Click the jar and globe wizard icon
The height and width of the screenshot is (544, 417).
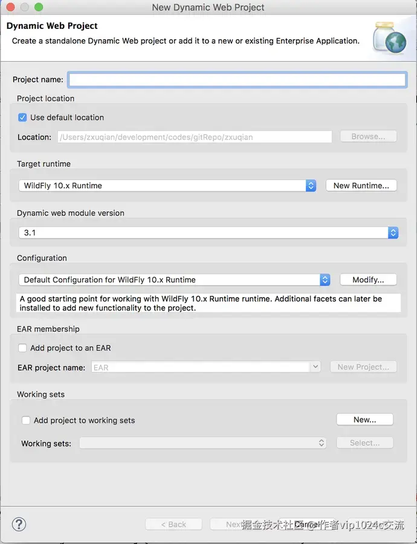point(390,36)
